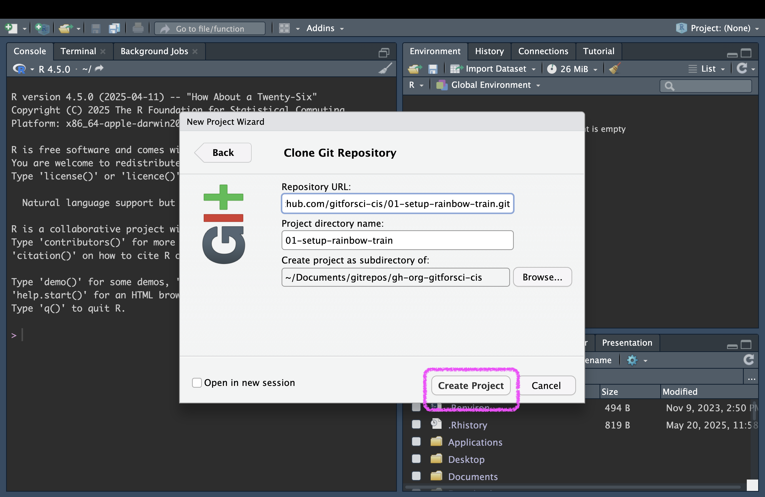This screenshot has height=497, width=765.
Task: Switch to the Terminal tab
Action: [78, 51]
